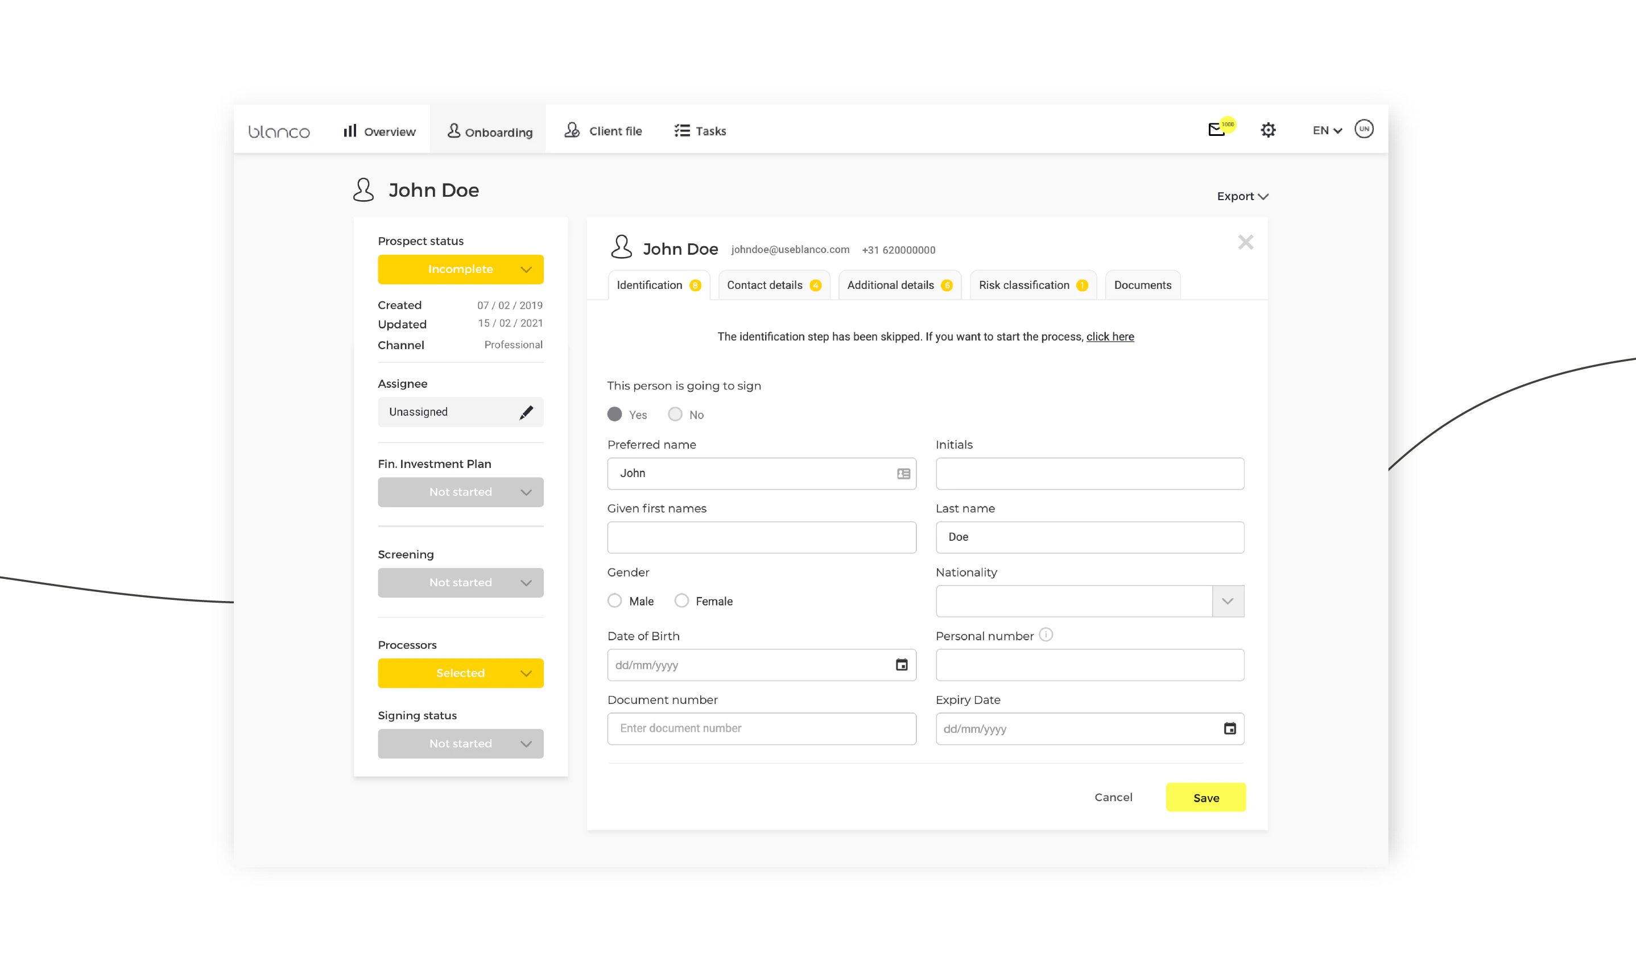Open the mail inbox icon

1217,130
